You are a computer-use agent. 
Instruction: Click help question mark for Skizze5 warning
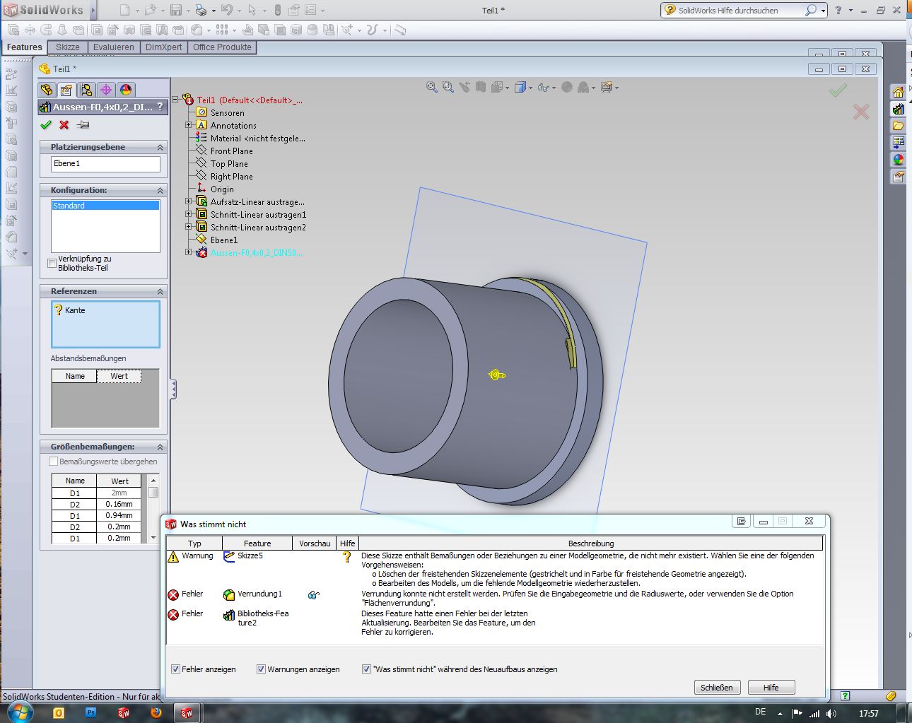click(x=346, y=556)
